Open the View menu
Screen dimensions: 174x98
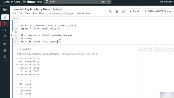[x=27, y=13]
